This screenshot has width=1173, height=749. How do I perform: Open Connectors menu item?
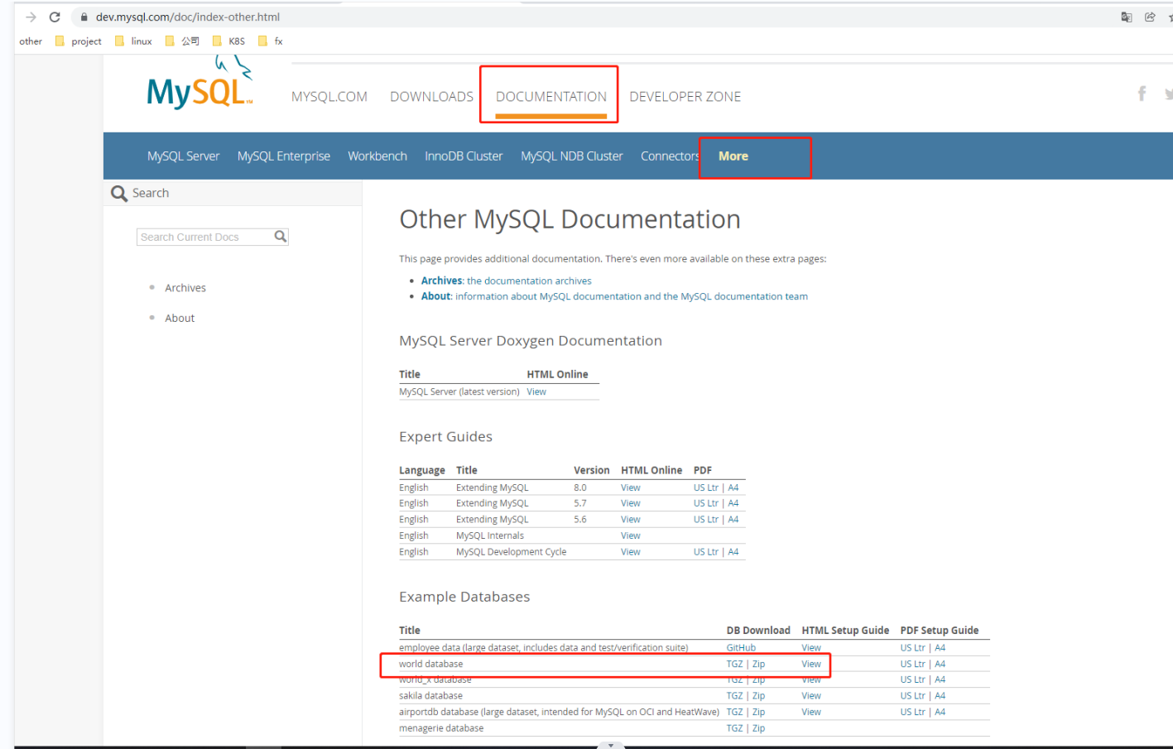pyautogui.click(x=671, y=156)
